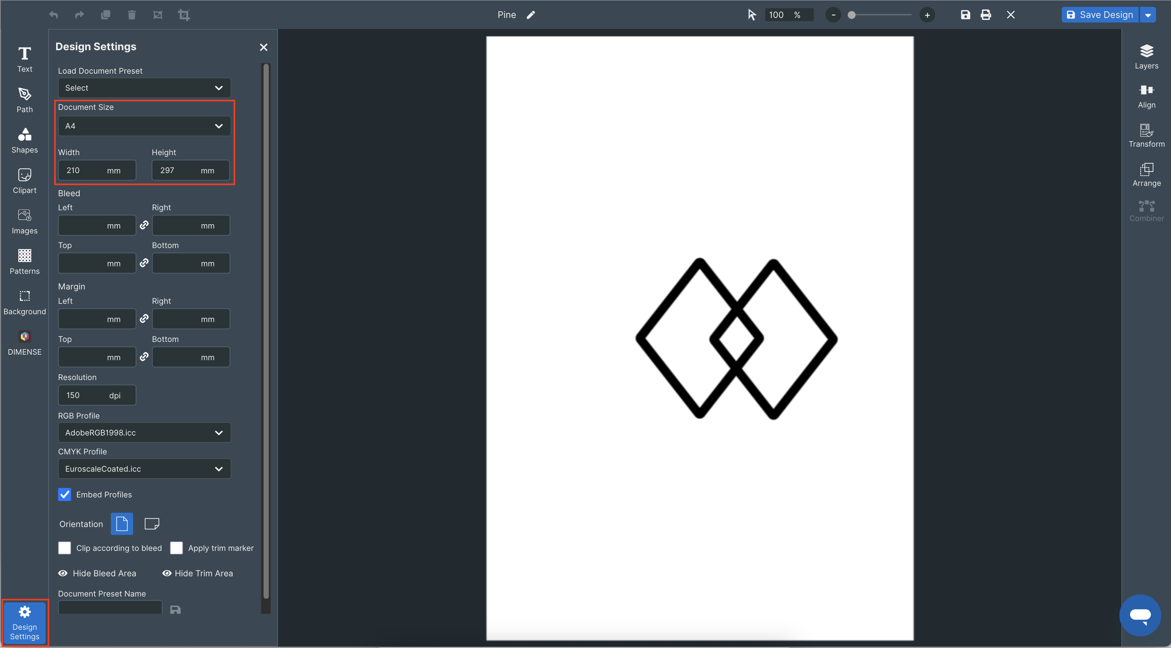Open the Path tool
This screenshot has height=648, width=1171.
(x=24, y=100)
